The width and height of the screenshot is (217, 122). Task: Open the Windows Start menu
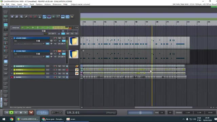click(4, 119)
